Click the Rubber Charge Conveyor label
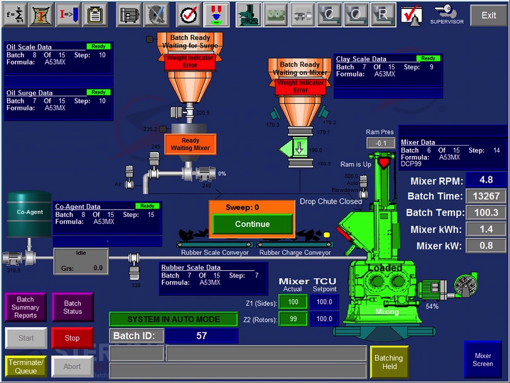Image resolution: width=510 pixels, height=383 pixels. (295, 253)
